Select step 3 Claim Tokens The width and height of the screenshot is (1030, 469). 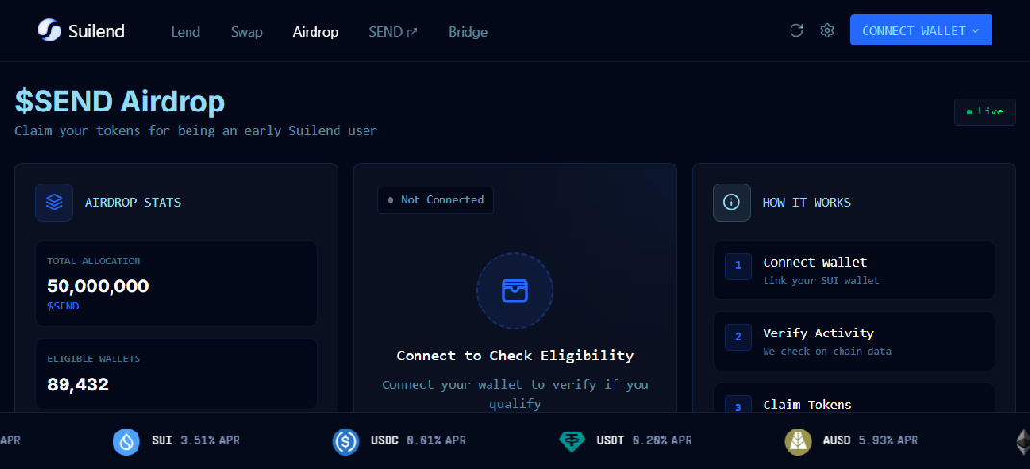854,398
